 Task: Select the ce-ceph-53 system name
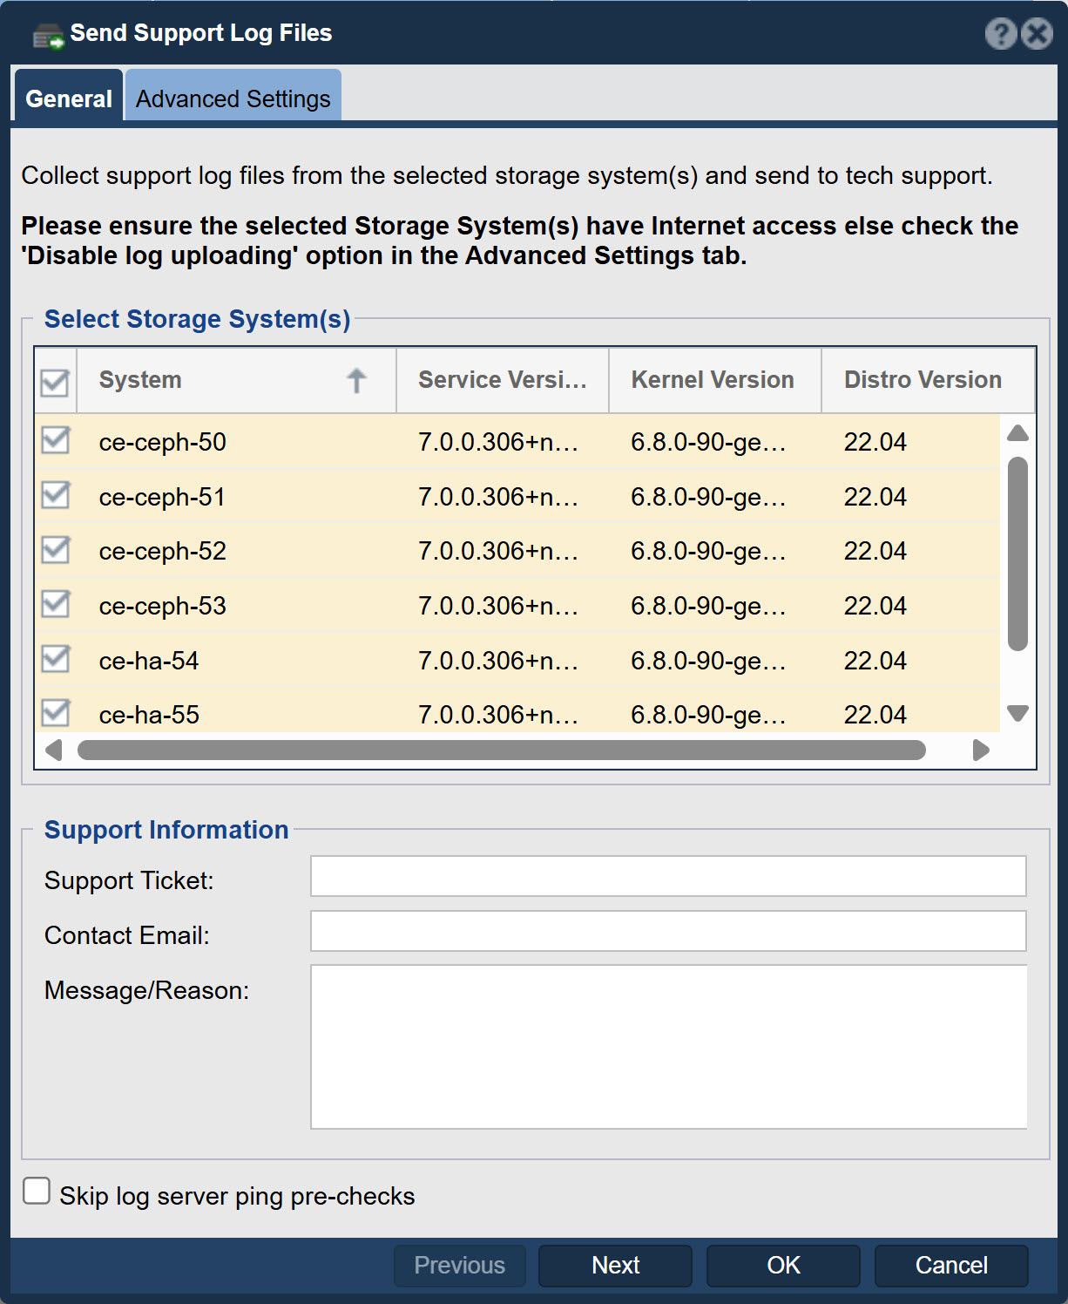pos(163,606)
